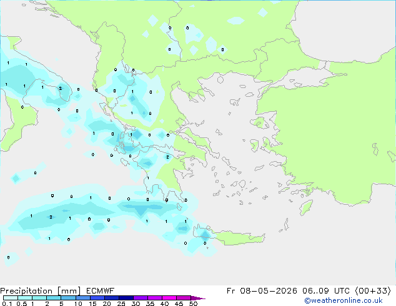
Task: Click the 30–35 mm violet legend box
Action: [141, 298]
